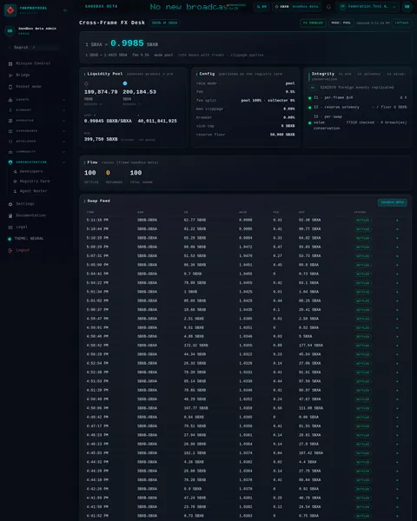
Task: Click the Developer section icon
Action: click(x=10, y=142)
